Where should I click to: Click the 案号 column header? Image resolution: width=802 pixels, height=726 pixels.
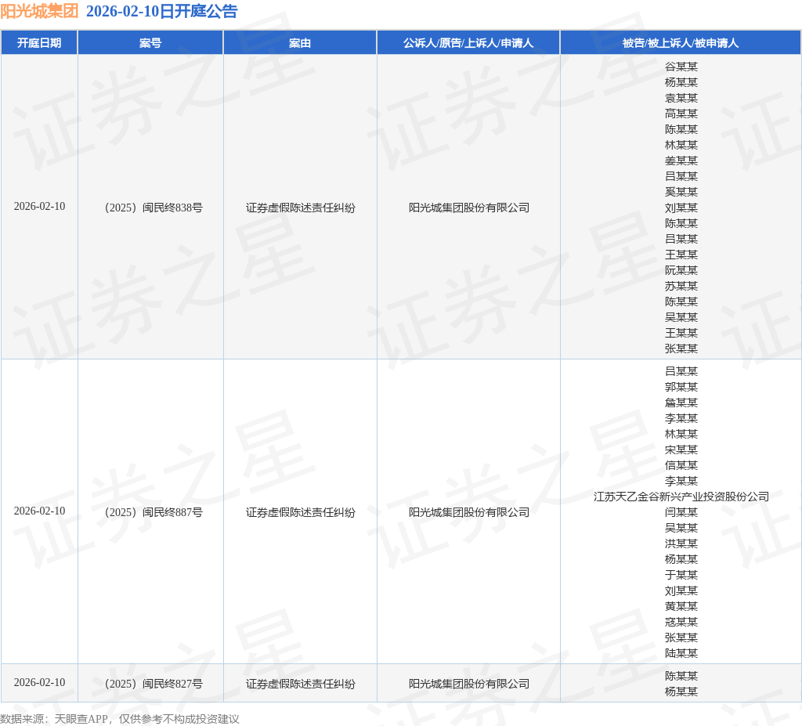(150, 43)
